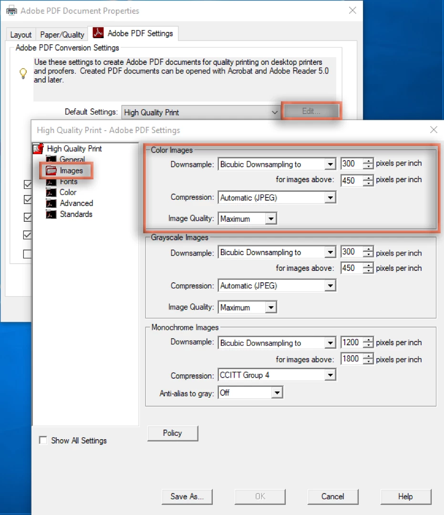
Task: Click Monochrome 1800 threshold field
Action: point(352,359)
